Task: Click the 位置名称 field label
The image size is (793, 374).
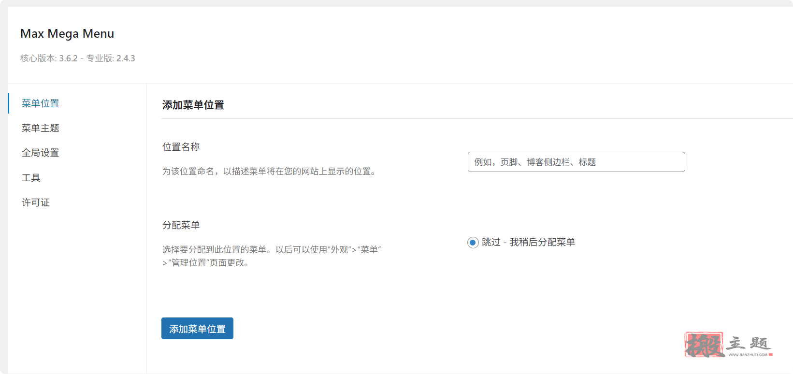Action: point(181,147)
